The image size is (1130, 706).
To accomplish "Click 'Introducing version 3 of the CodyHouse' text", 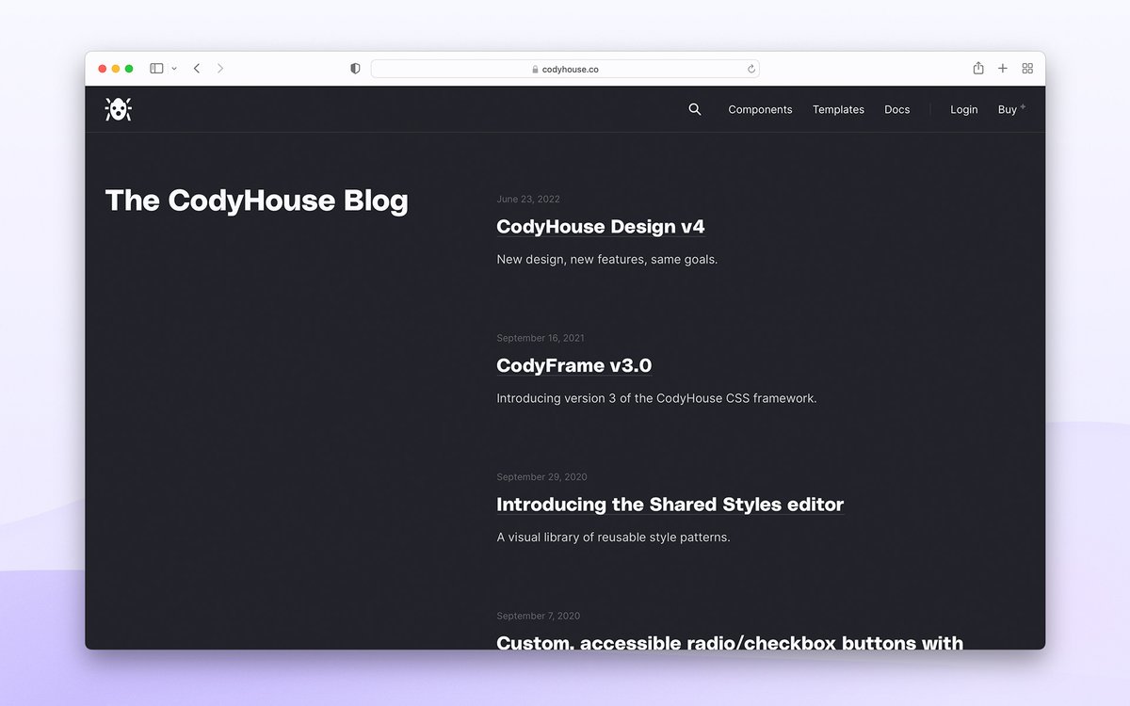I will tap(609, 398).
